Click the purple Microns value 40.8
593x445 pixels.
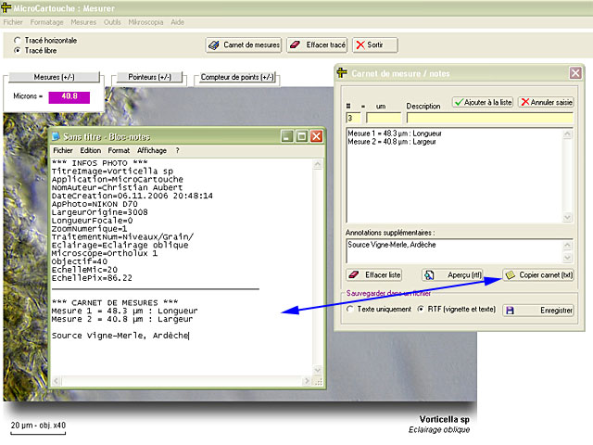coord(69,96)
